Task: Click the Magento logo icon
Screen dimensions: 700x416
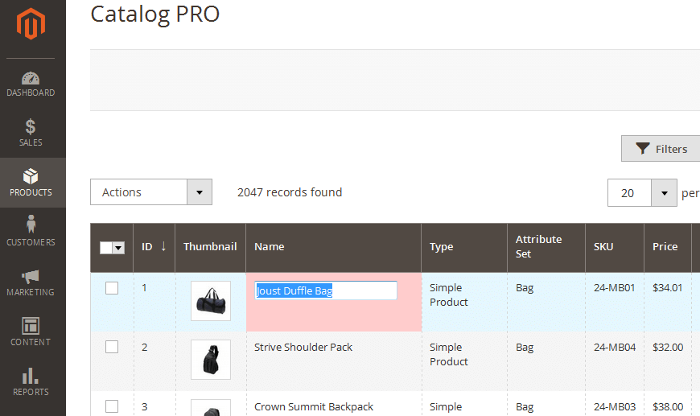Action: [x=31, y=23]
